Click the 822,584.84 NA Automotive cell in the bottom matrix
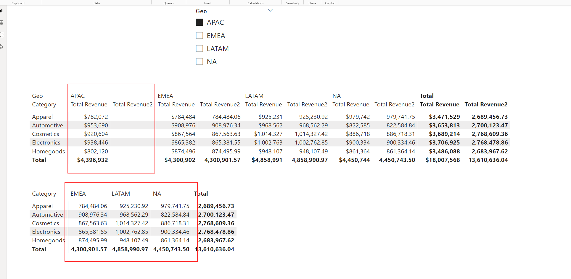 (x=175, y=215)
